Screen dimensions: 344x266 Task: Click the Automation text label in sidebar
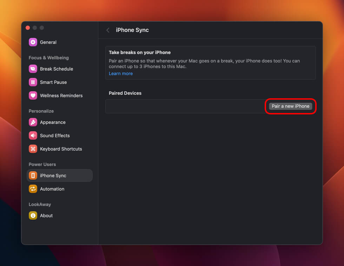click(x=52, y=189)
